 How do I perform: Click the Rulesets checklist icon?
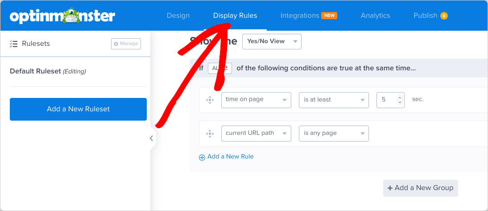pos(13,44)
